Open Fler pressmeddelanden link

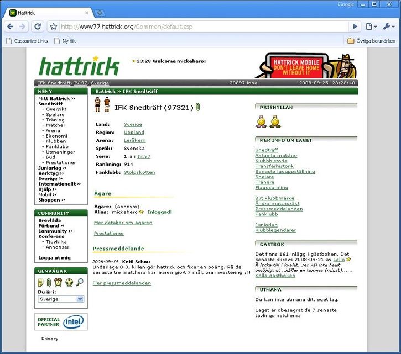[122, 283]
